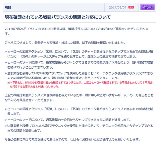Click the closing sentence 今後の更新に向けて対応を進めております
The height and width of the screenshot is (144, 159).
point(73,140)
